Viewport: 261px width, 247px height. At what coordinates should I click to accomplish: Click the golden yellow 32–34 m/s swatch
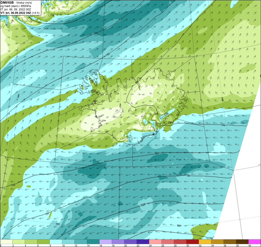pos(205,242)
